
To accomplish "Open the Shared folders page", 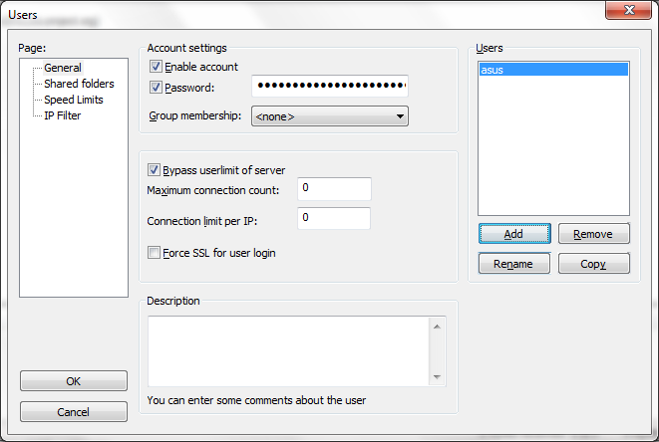I will pos(79,84).
